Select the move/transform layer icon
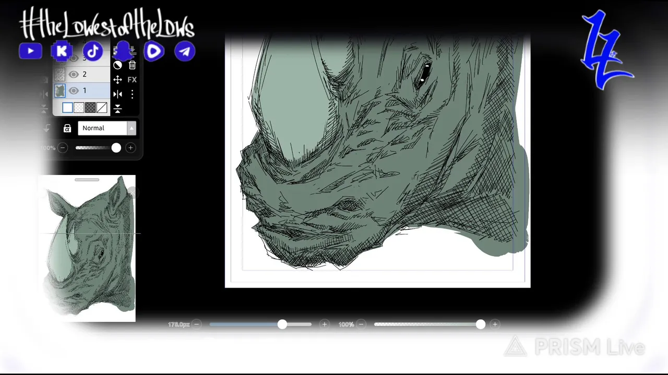 117,80
